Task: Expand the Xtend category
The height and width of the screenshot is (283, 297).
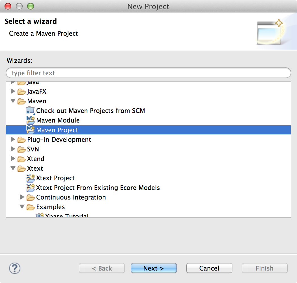Action: coord(13,159)
